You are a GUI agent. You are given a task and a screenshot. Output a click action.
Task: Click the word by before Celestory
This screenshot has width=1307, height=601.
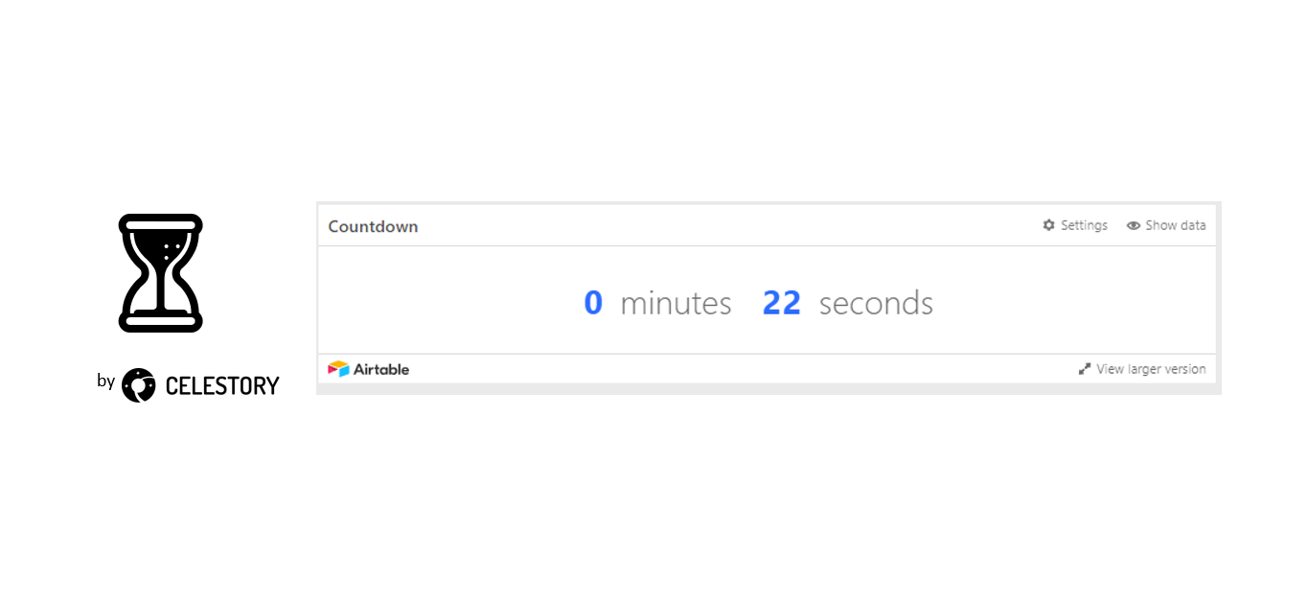coord(105,381)
